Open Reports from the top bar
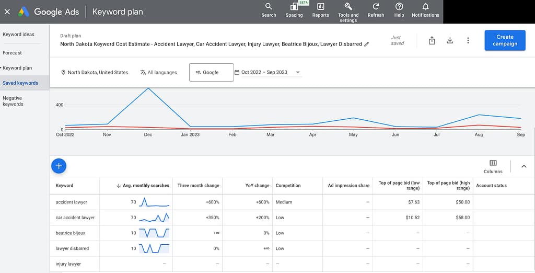This screenshot has width=535, height=273. click(x=320, y=10)
